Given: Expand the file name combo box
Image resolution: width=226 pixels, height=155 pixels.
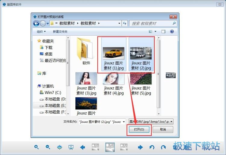Looking at the screenshot, I should (x=124, y=121).
